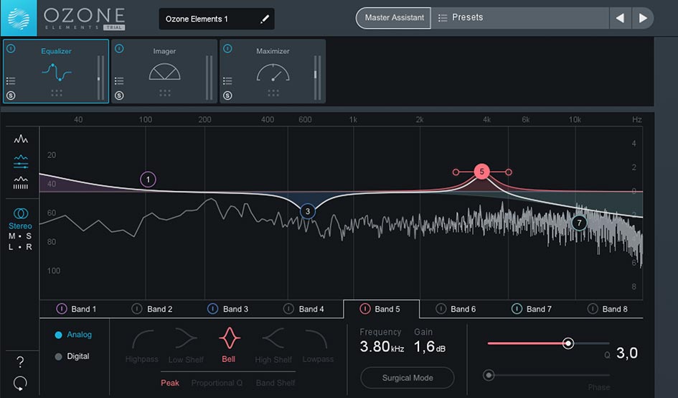
Task: Select the Equalizer module card
Action: 56,71
